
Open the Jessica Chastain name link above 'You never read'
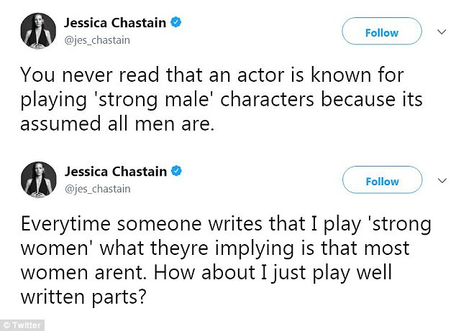[x=115, y=23]
